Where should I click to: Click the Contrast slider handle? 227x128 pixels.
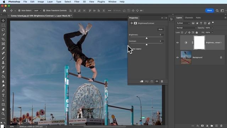click(146, 44)
